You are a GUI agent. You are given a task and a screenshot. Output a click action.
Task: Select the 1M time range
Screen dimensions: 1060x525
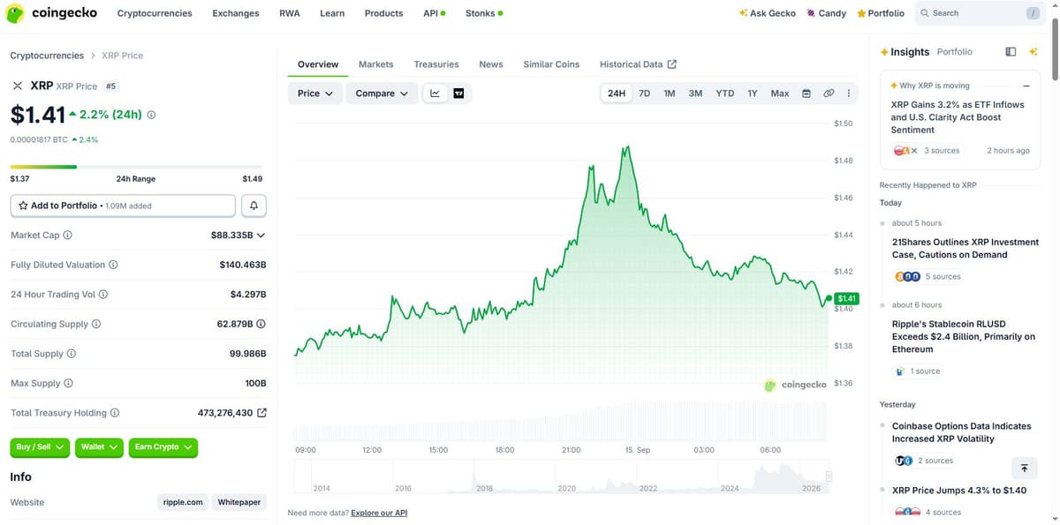[670, 94]
